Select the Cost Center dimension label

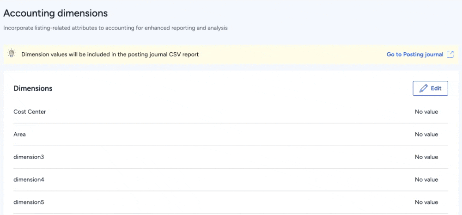click(30, 112)
